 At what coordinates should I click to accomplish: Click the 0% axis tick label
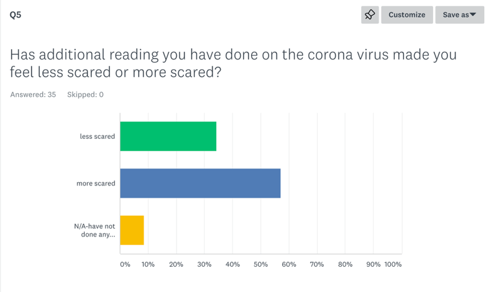coord(125,264)
